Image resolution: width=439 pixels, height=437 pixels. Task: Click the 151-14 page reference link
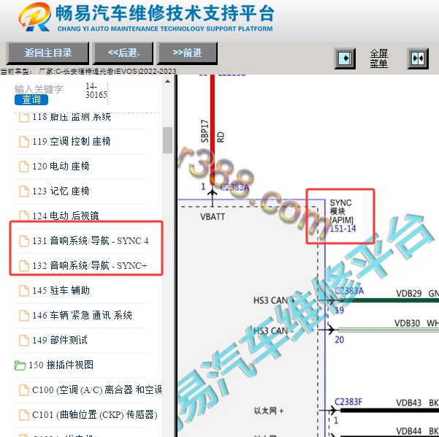(x=343, y=229)
